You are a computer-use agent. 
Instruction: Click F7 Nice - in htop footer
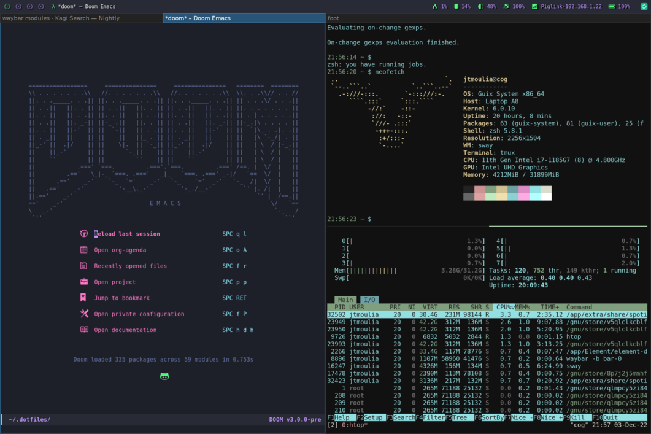518,417
